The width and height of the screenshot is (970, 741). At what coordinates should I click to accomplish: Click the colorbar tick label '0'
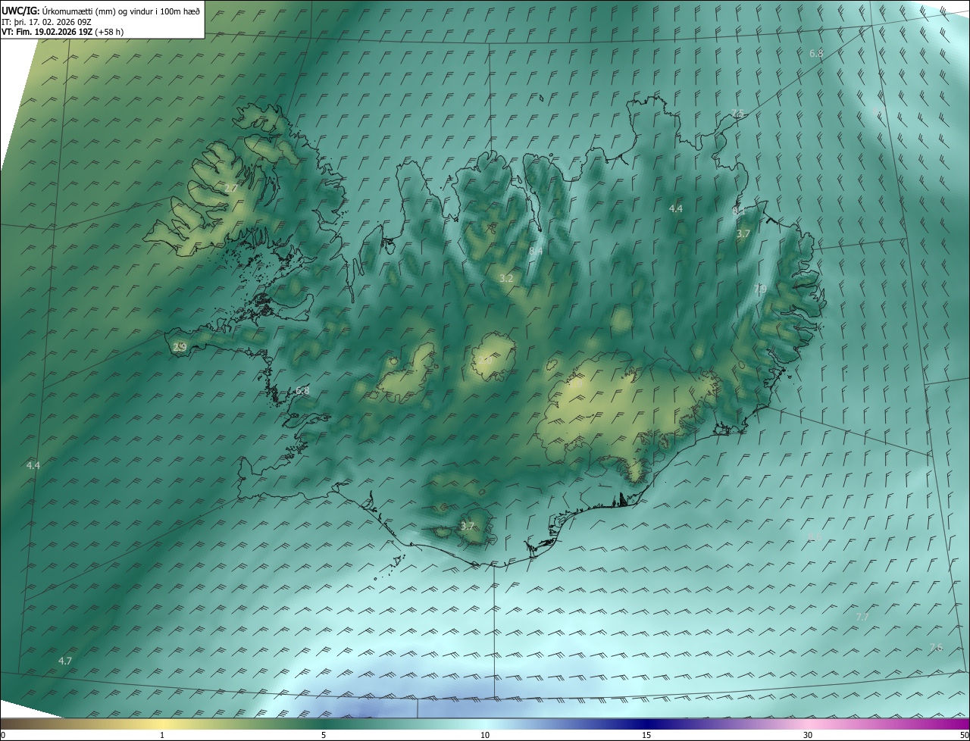coord(3,735)
